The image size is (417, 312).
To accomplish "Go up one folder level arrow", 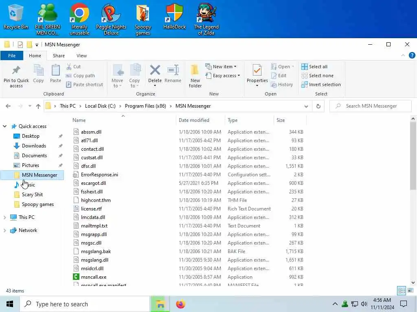I will (38, 106).
